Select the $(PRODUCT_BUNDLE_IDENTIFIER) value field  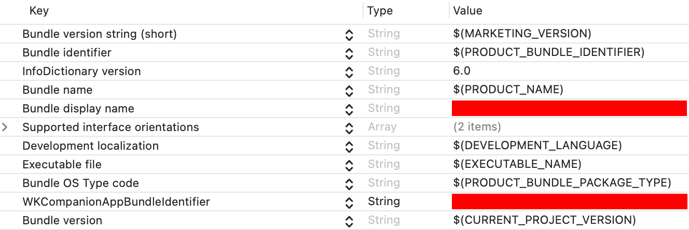pyautogui.click(x=548, y=52)
